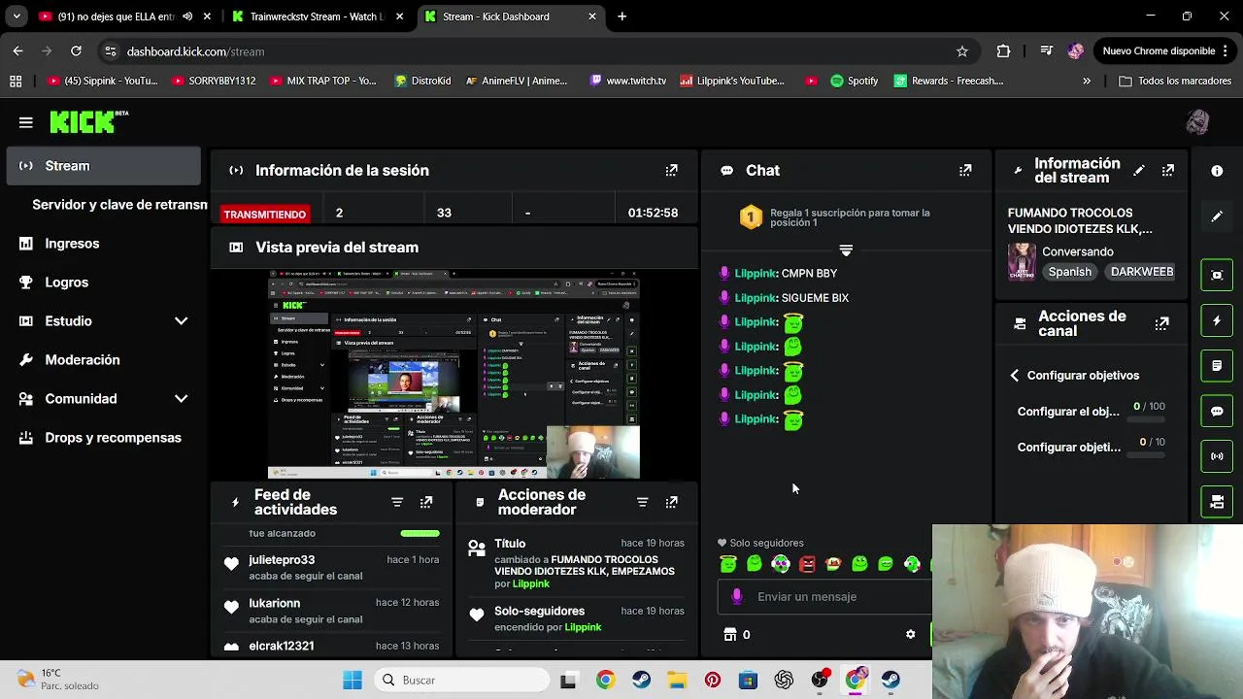This screenshot has height=699, width=1243.
Task: Insert the halo green emote from the quick row
Action: pyautogui.click(x=728, y=563)
